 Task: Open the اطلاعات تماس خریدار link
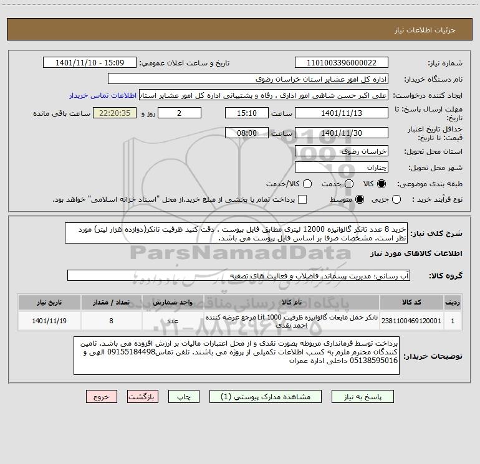pyautogui.click(x=103, y=95)
